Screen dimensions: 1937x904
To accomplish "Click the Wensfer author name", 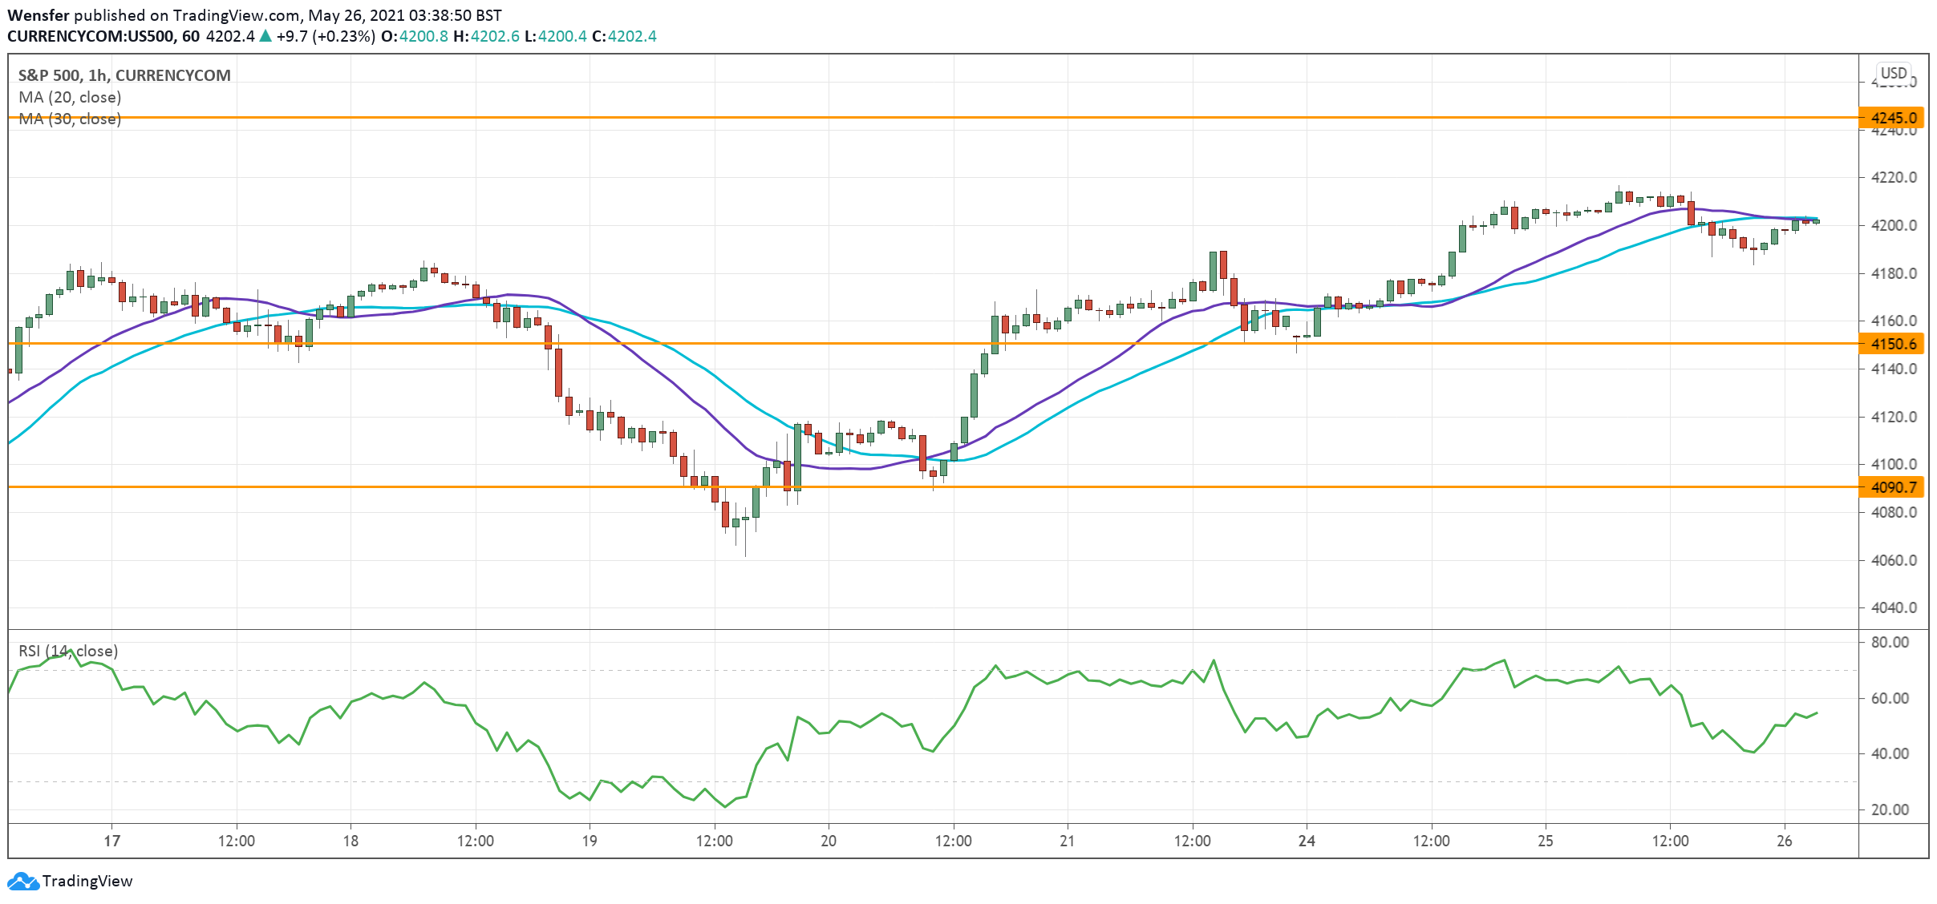I will tap(38, 15).
